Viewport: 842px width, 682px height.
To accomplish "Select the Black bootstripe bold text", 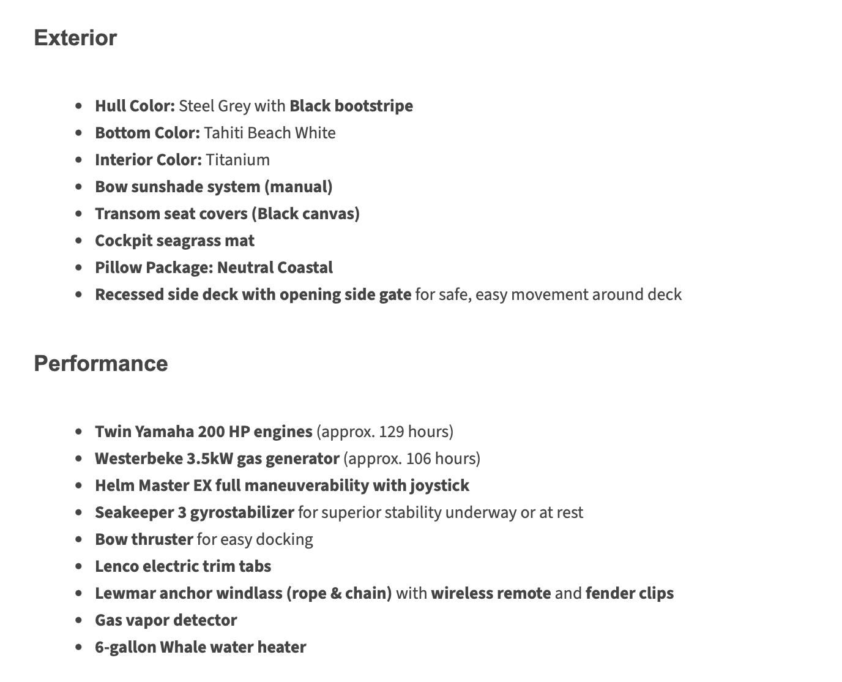I will (351, 106).
